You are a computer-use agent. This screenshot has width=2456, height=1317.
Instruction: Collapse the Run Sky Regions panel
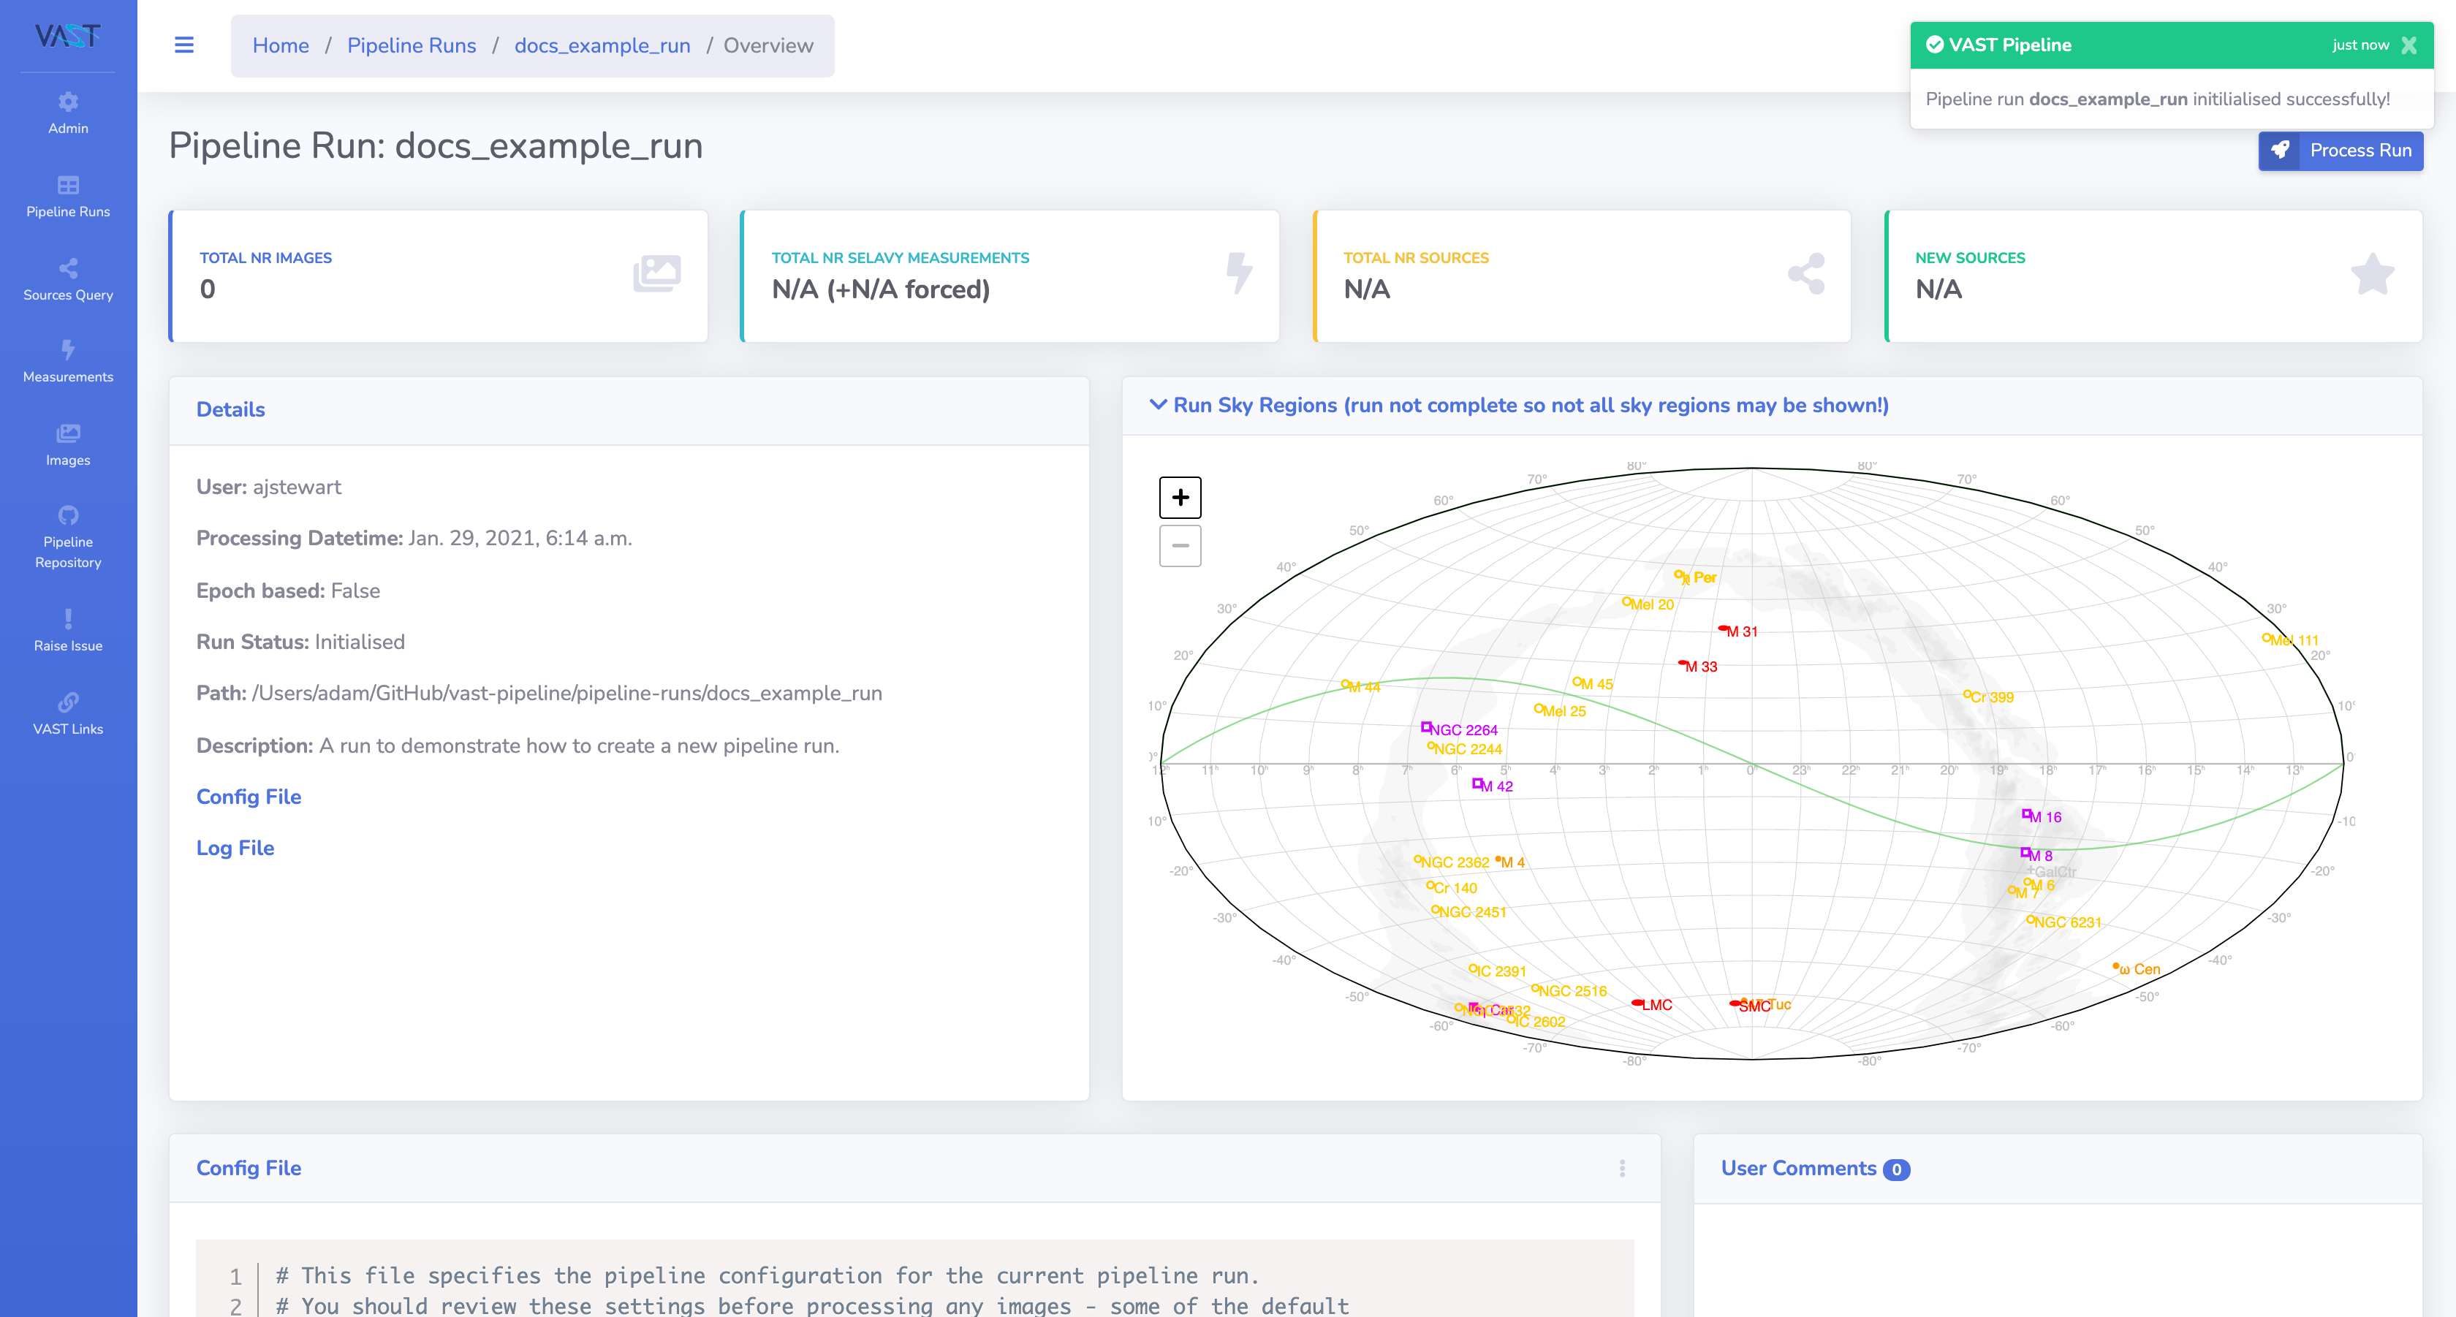coord(1157,404)
